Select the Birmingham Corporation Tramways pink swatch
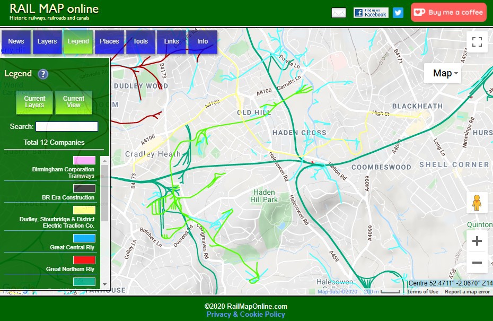This screenshot has width=493, height=321. [x=84, y=160]
